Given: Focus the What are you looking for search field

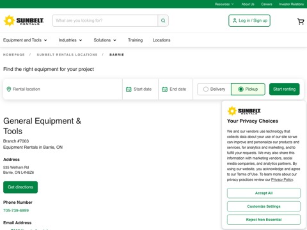Looking at the screenshot, I should tap(105, 20).
